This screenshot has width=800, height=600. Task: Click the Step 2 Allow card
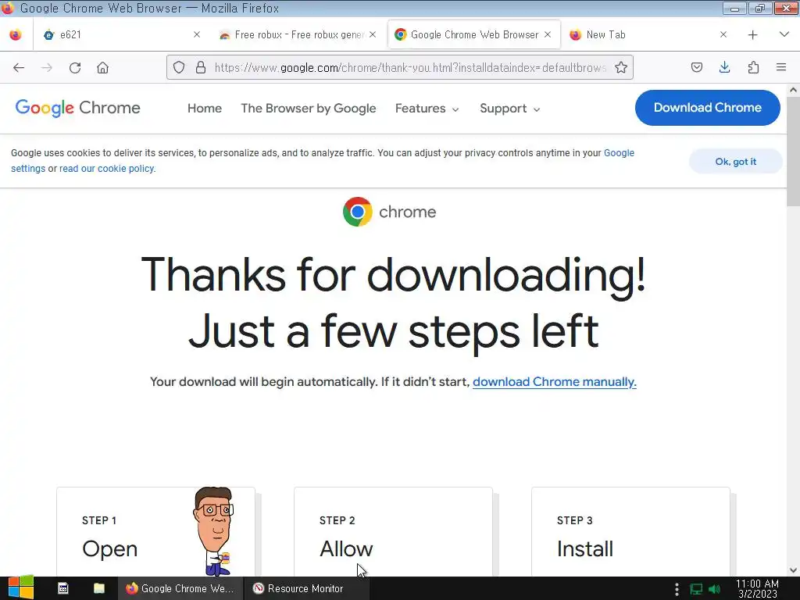(x=394, y=531)
